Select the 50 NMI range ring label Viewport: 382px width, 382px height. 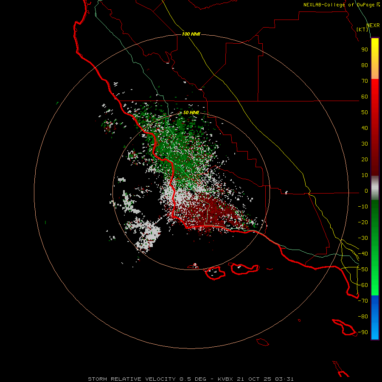(x=191, y=112)
